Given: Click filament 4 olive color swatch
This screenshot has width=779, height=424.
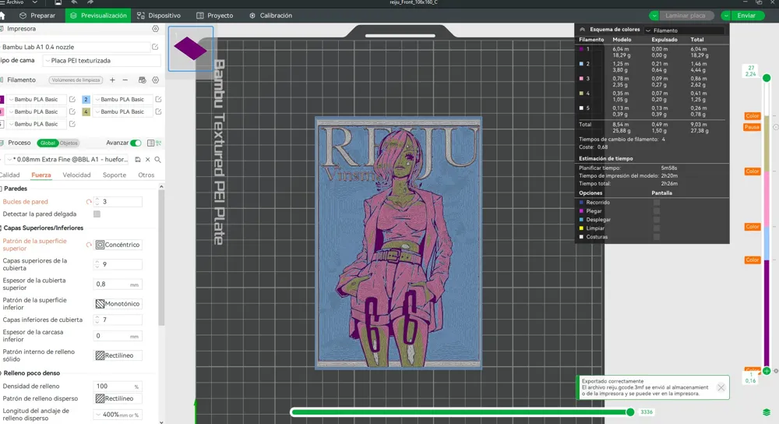Looking at the screenshot, I should pyautogui.click(x=86, y=111).
